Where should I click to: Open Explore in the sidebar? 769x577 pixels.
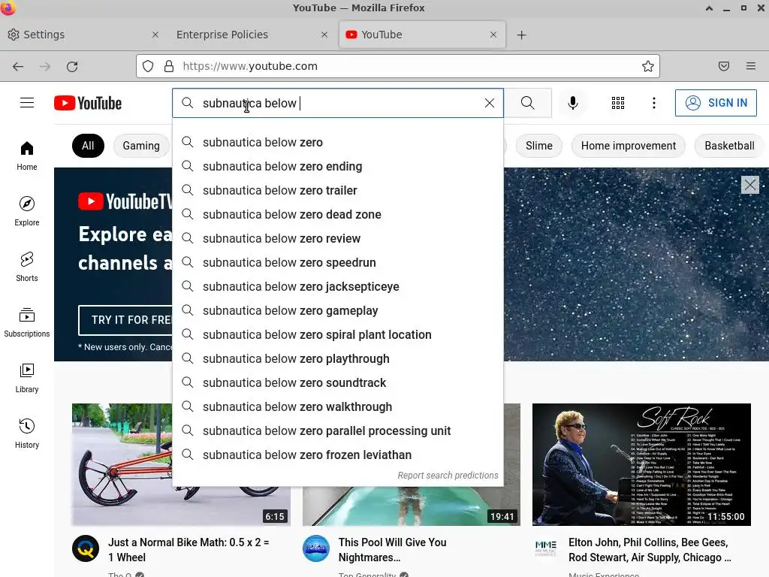click(27, 211)
